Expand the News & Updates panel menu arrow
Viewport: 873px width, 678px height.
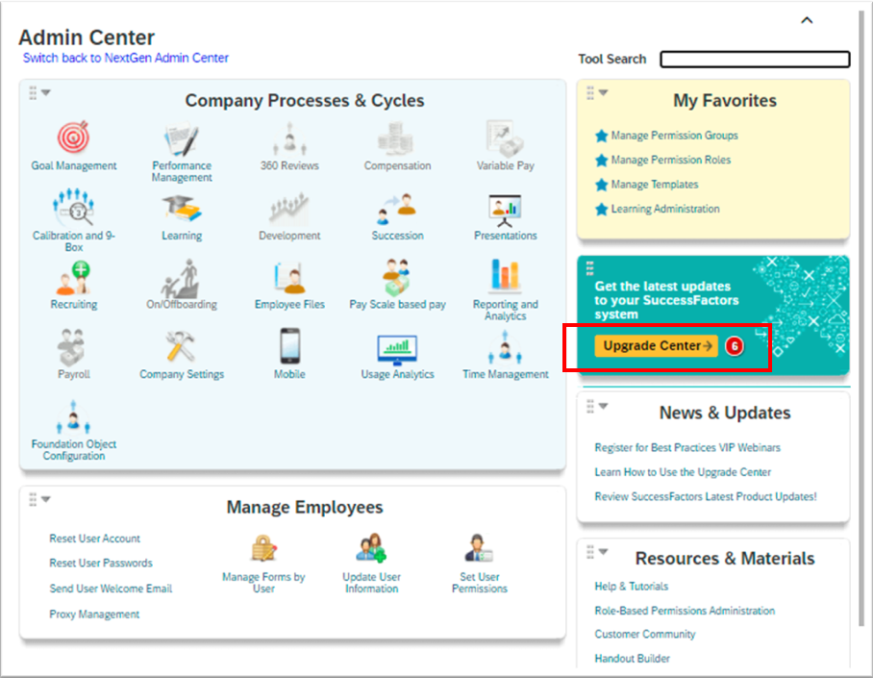pos(604,406)
